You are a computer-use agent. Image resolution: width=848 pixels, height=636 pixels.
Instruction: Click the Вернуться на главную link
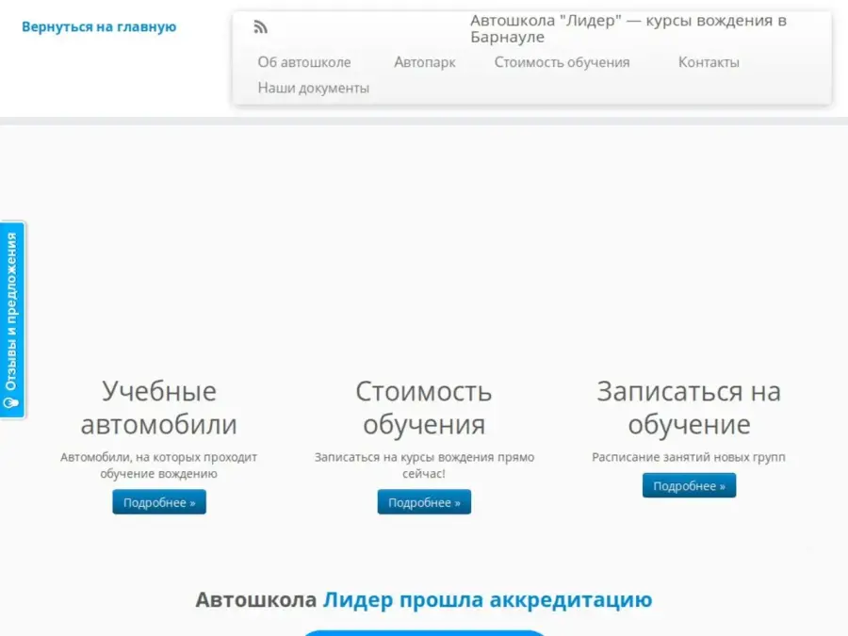coord(99,27)
